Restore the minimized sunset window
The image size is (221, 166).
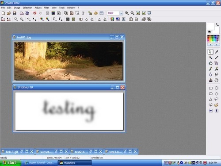pos(56,151)
